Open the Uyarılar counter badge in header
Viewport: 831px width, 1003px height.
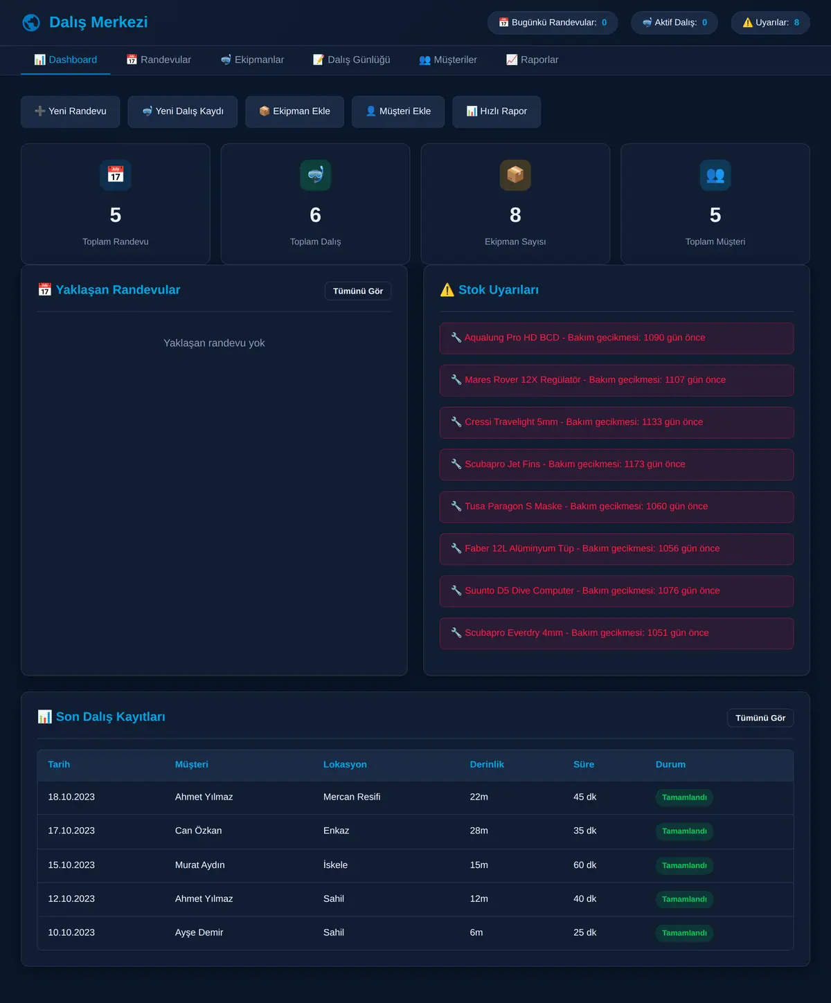(x=771, y=23)
